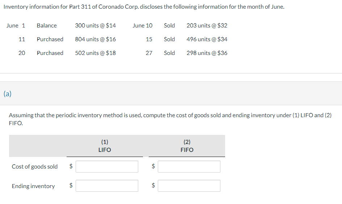Click the 'Purchased' label in the 20 row
Image resolution: width=342 pixels, height=204 pixels.
(50, 53)
